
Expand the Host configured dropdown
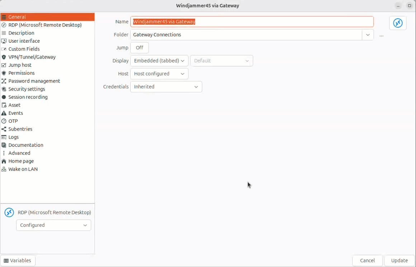[x=159, y=74]
